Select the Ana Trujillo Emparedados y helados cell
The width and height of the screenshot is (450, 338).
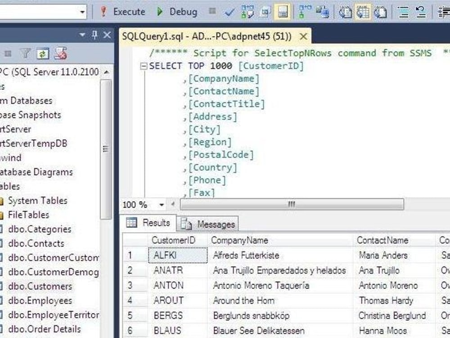(x=280, y=270)
